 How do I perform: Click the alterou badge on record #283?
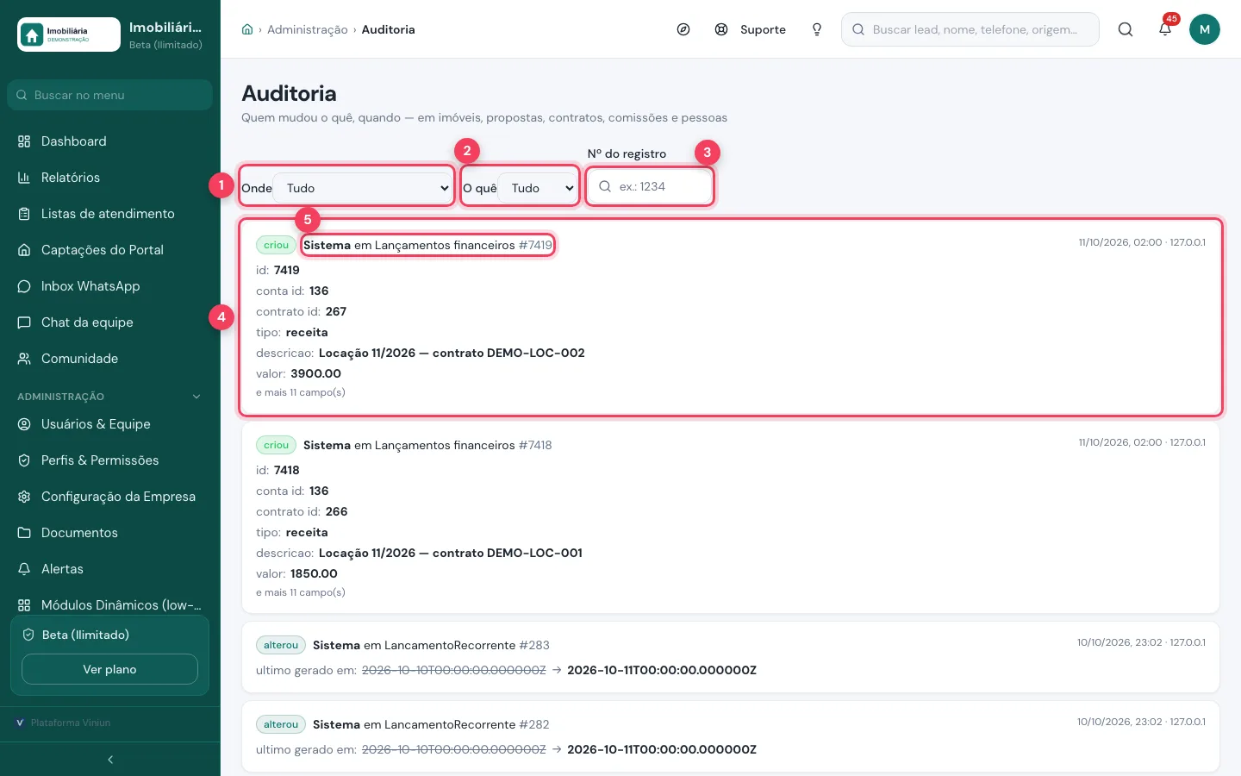281,645
